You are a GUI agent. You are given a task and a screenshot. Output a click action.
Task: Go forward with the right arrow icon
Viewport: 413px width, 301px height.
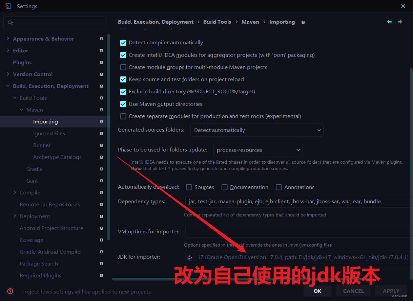[x=400, y=22]
